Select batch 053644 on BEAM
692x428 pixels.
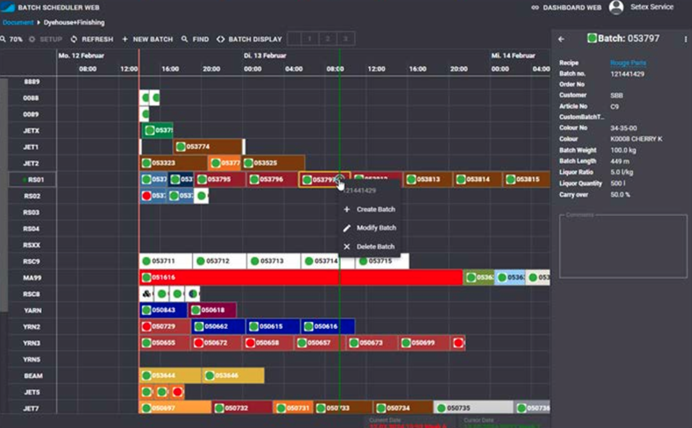(170, 376)
